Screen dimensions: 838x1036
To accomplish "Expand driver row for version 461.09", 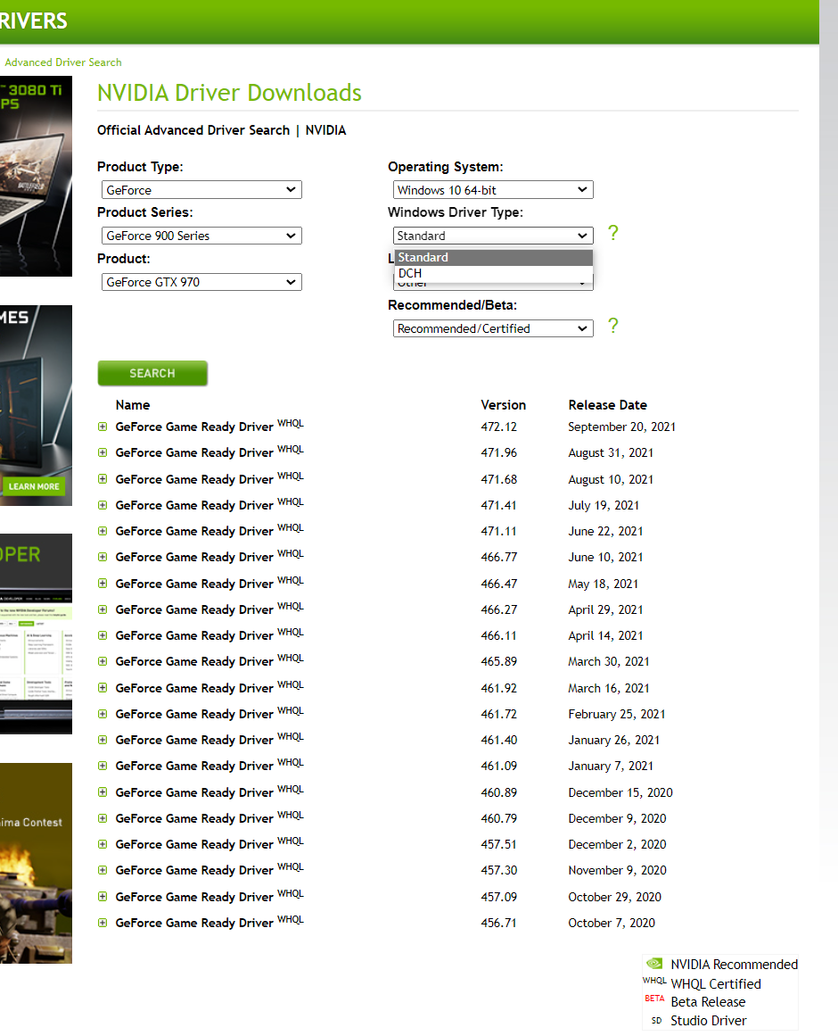I will (103, 766).
